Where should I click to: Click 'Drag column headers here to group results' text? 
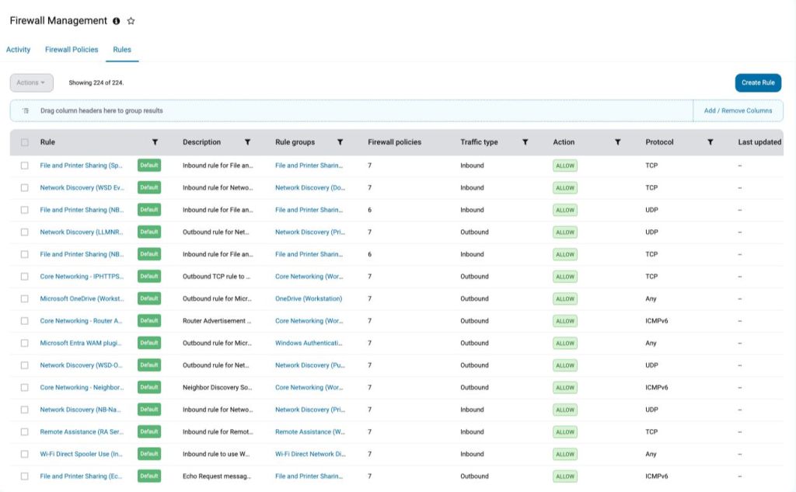102,110
